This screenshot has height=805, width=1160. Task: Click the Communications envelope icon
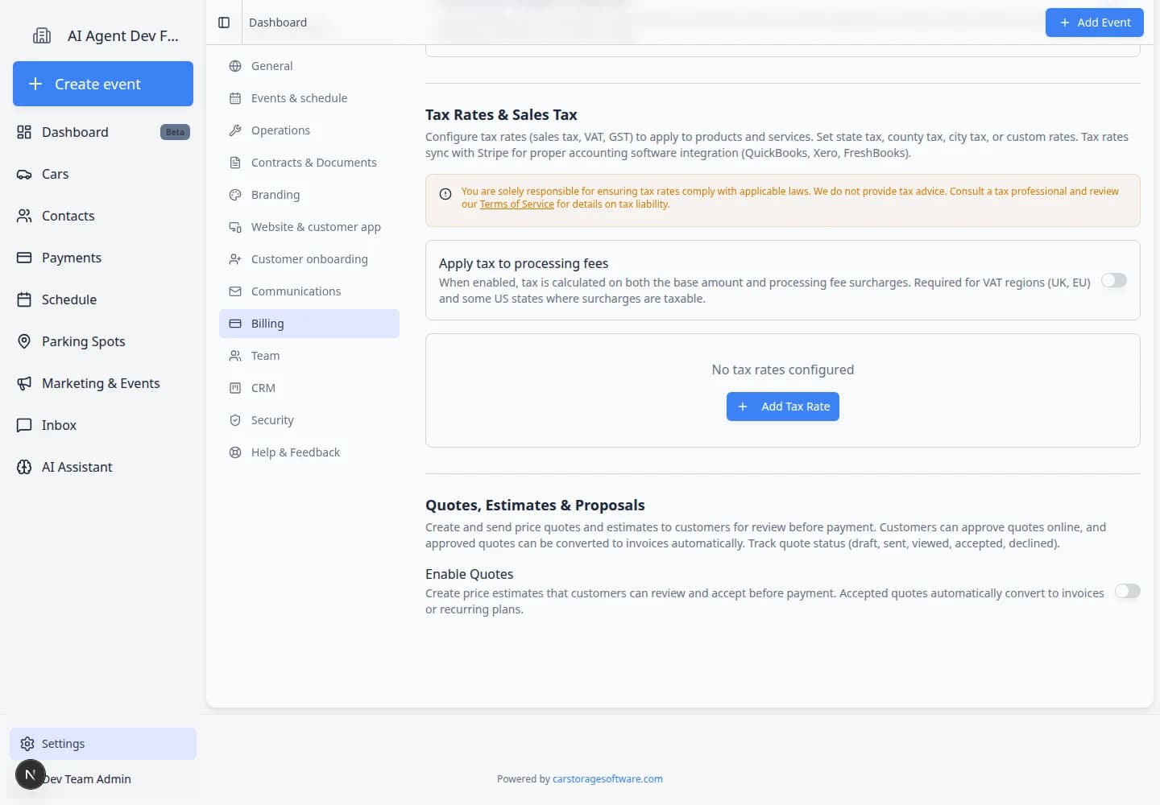tap(235, 291)
